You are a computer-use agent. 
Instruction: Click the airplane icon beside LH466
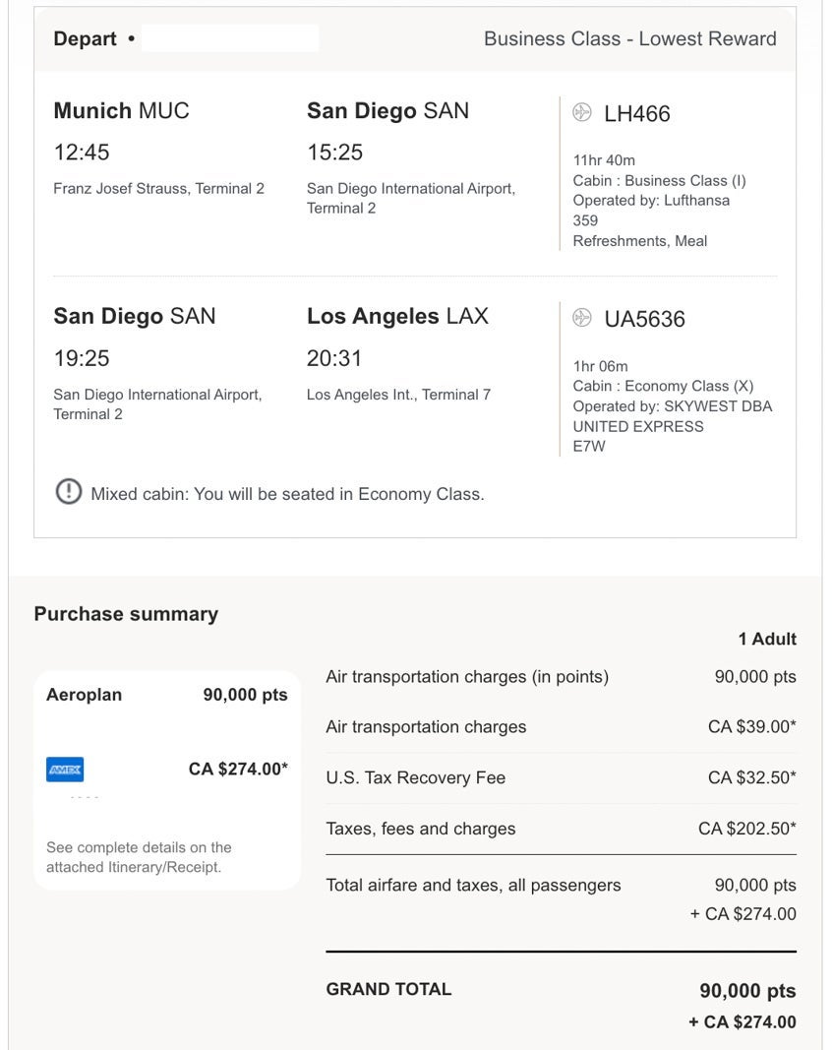click(581, 112)
